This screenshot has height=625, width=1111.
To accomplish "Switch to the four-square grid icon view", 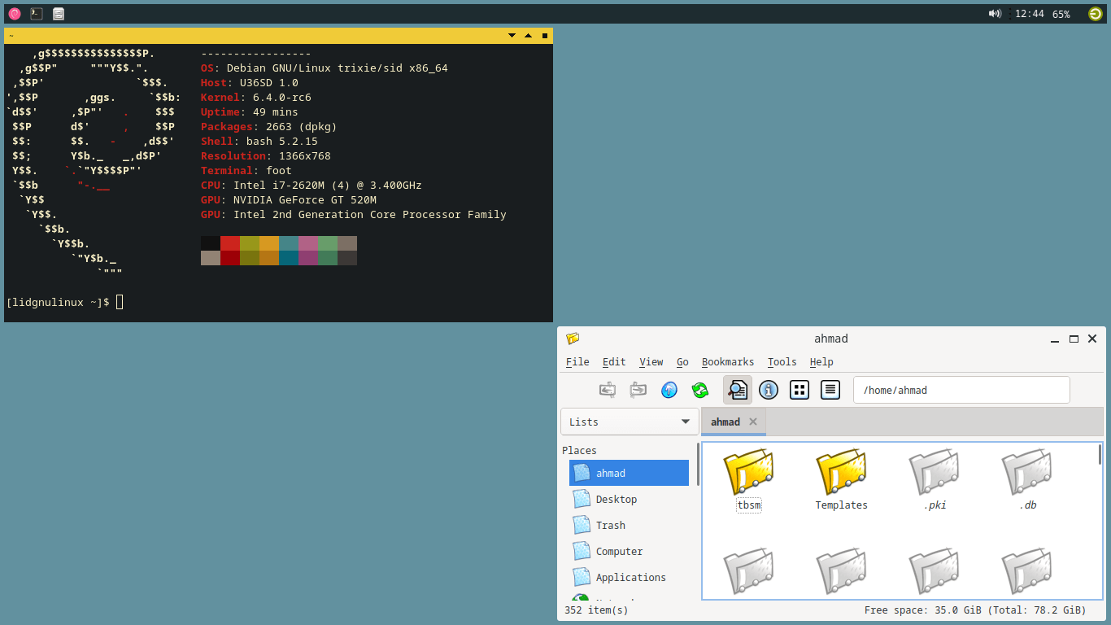I will pyautogui.click(x=799, y=390).
